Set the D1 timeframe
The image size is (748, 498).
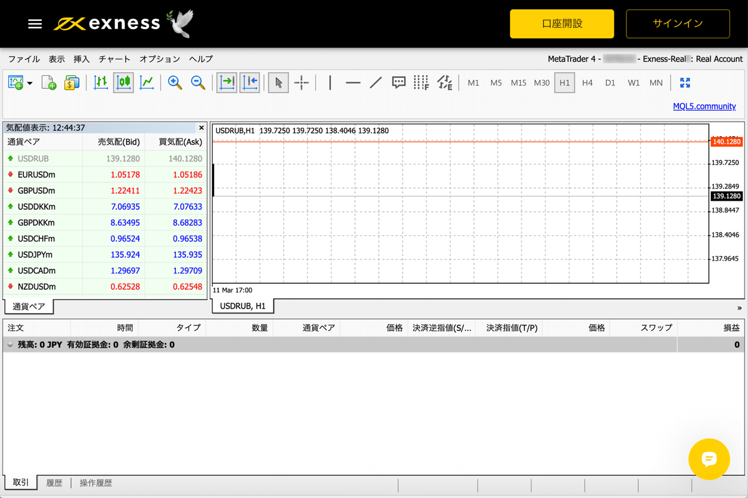click(610, 83)
